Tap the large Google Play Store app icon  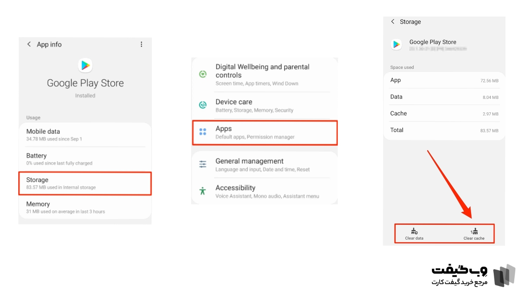pyautogui.click(x=85, y=65)
